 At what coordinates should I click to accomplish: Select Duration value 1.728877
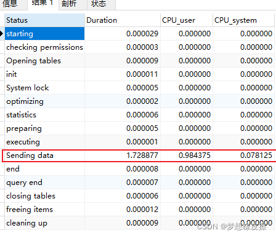tap(142, 155)
